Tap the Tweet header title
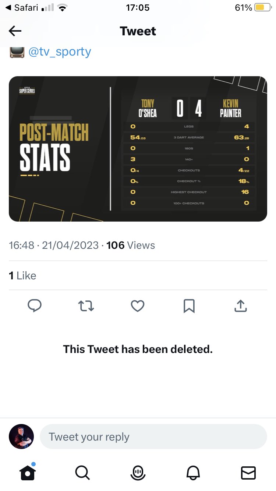276x491 pixels. [138, 31]
